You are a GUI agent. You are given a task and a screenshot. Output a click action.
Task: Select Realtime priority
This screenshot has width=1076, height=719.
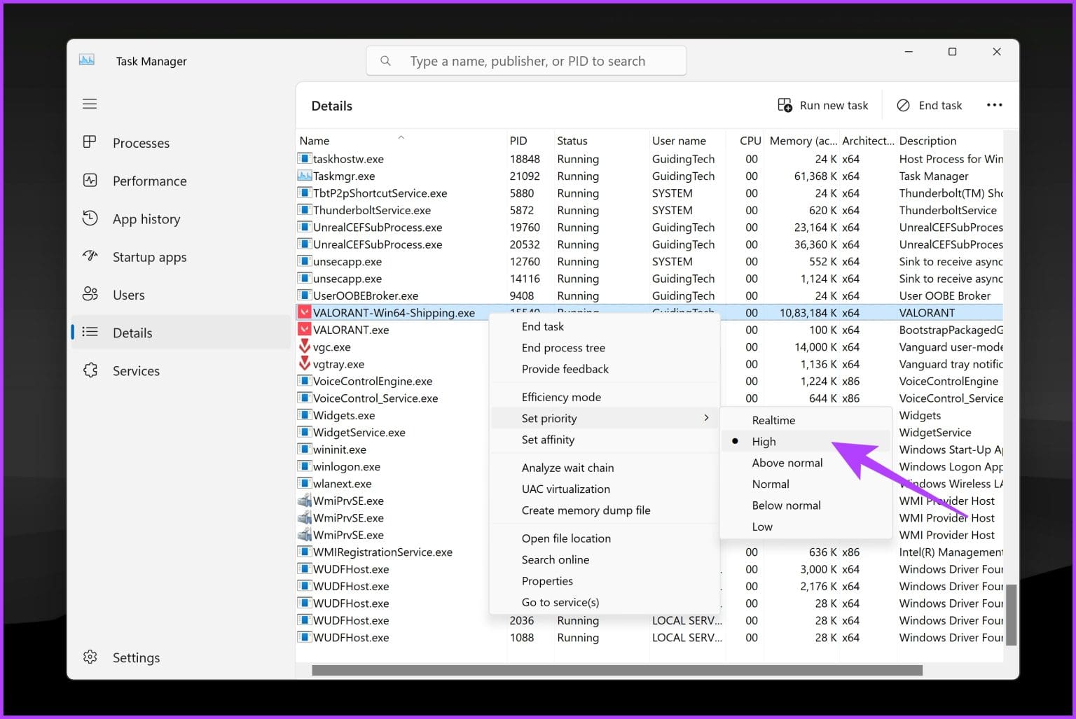(773, 420)
